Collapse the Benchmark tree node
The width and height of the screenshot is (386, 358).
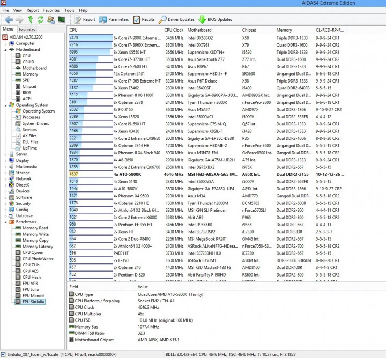point(6,222)
